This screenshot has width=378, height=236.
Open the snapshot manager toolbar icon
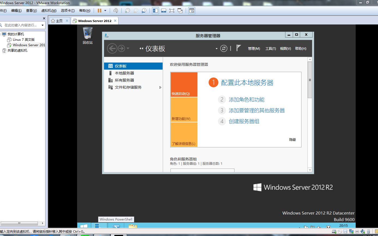pos(144,11)
